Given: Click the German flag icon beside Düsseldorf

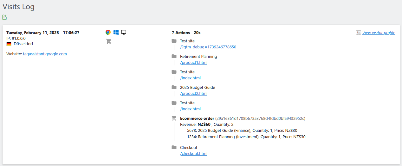Looking at the screenshot, I should pos(9,44).
